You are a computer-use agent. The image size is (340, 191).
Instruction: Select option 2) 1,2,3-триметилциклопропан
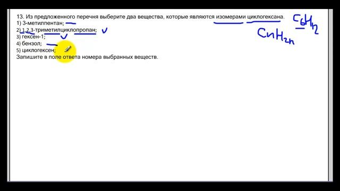point(57,30)
